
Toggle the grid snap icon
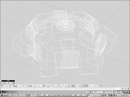point(86,86)
